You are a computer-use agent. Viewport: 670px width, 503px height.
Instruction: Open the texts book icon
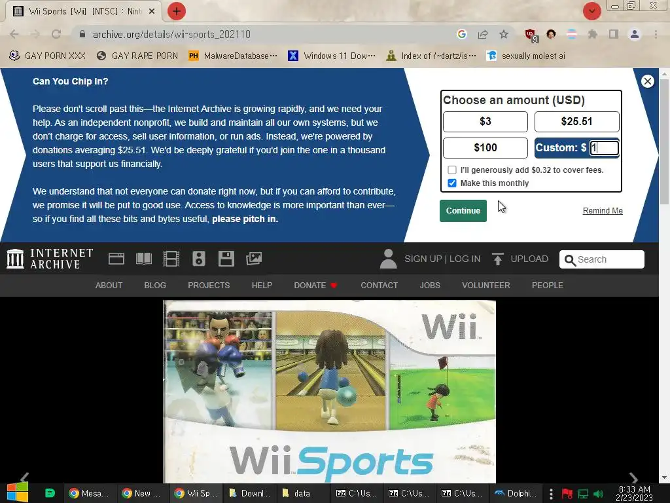coord(143,259)
